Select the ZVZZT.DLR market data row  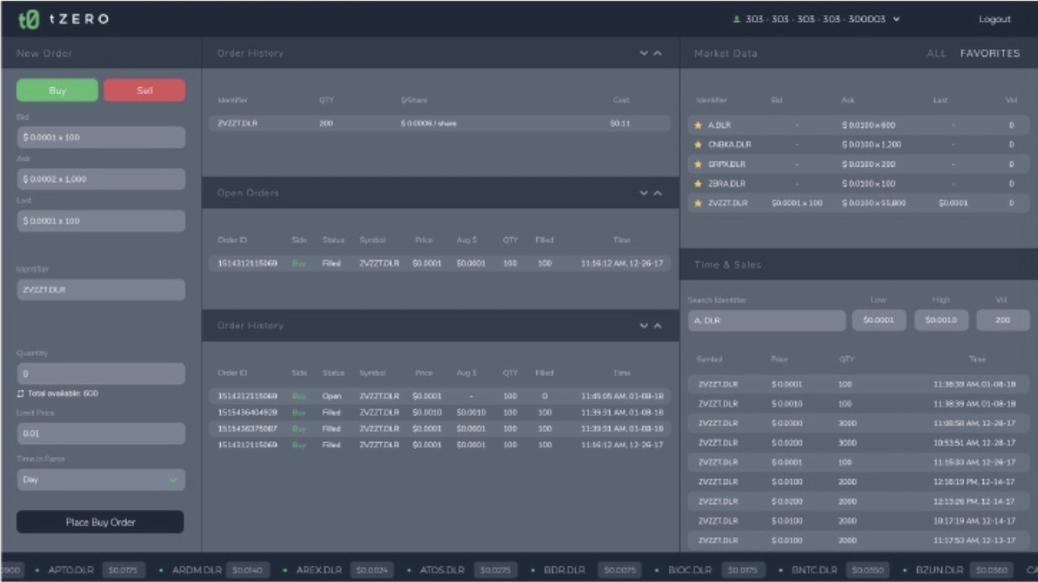tap(858, 203)
